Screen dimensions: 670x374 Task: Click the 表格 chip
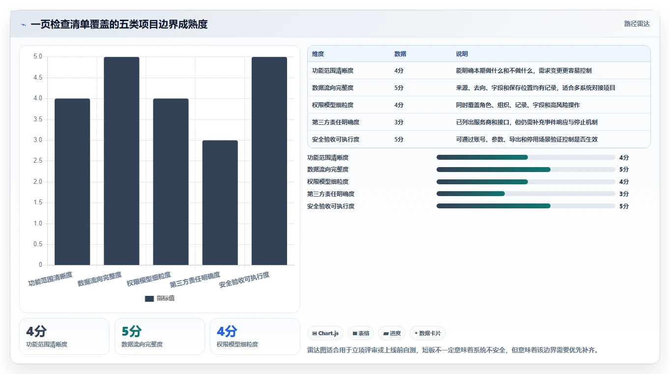(361, 333)
